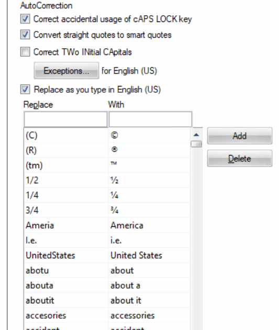The image size is (279, 330).
Task: Toggle Correct accidental cAPS LOCK usage checkbox
Action: (25, 19)
